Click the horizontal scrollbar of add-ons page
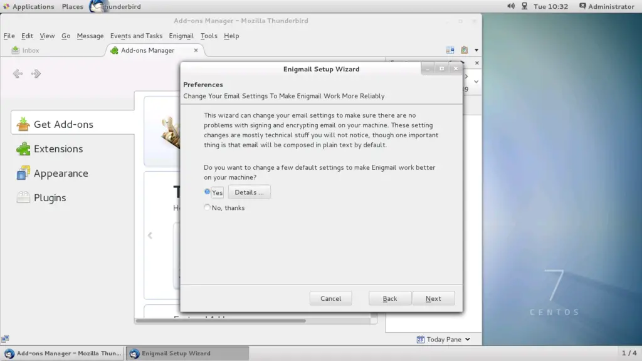Viewport: 642px width, 361px height. click(221, 321)
